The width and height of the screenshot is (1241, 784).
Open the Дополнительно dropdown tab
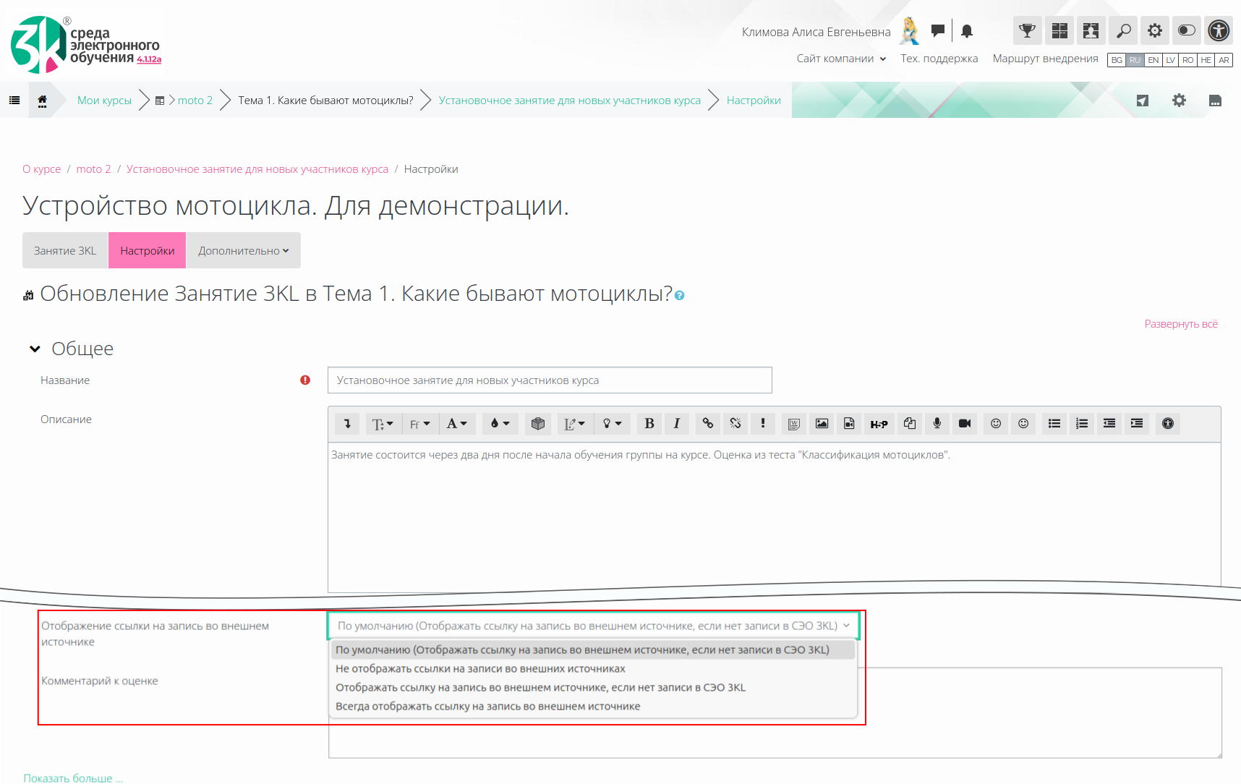[243, 251]
